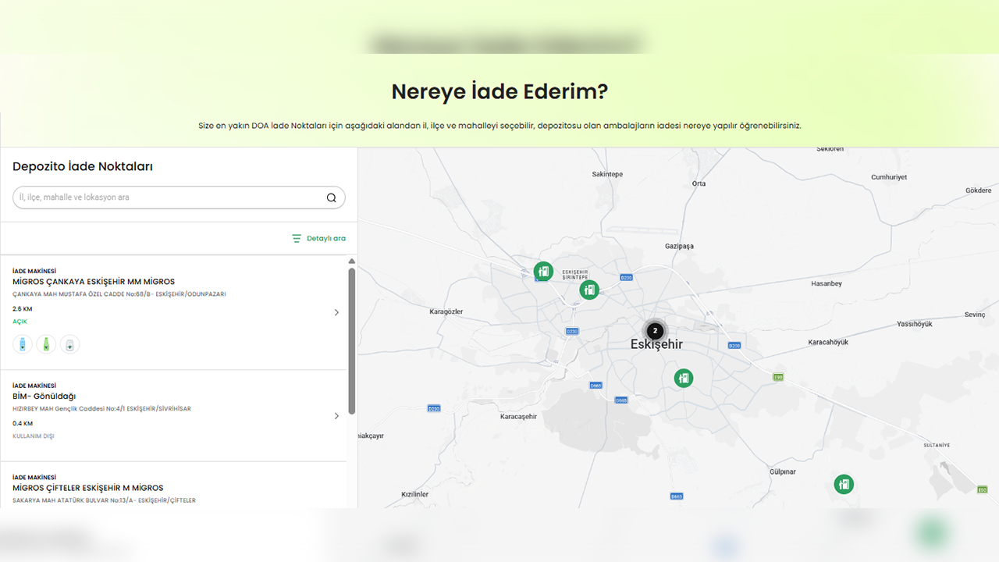Open MİGROS ÇİFTELER ESKİŞEHİR M MİGROS title
Image resolution: width=999 pixels, height=562 pixels.
coord(88,488)
